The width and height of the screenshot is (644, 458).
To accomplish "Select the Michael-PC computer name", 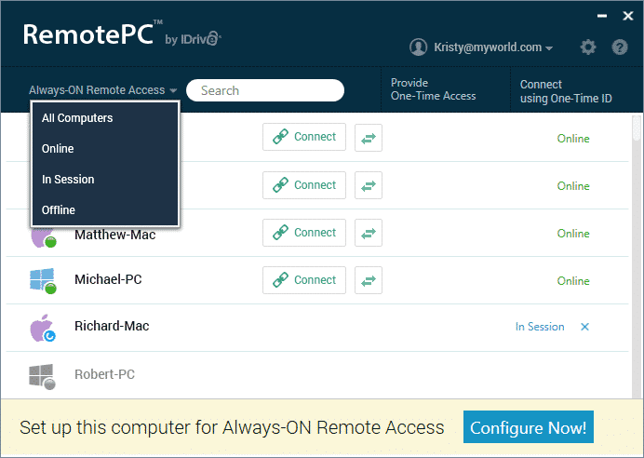I will tap(108, 279).
